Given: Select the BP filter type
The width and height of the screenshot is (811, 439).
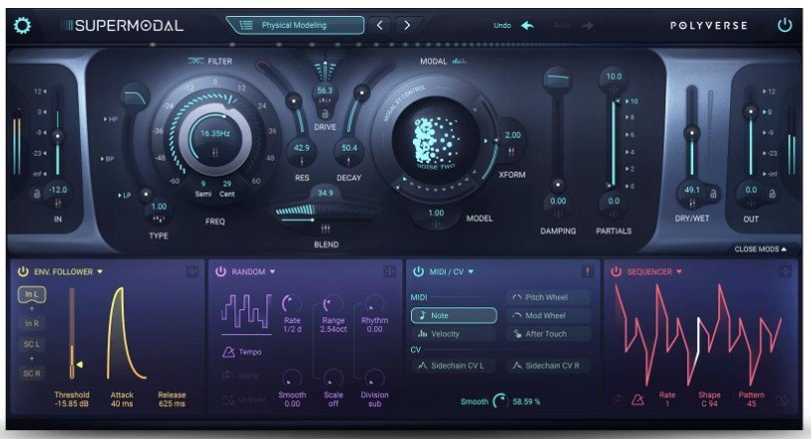Looking at the screenshot, I should click(x=108, y=159).
